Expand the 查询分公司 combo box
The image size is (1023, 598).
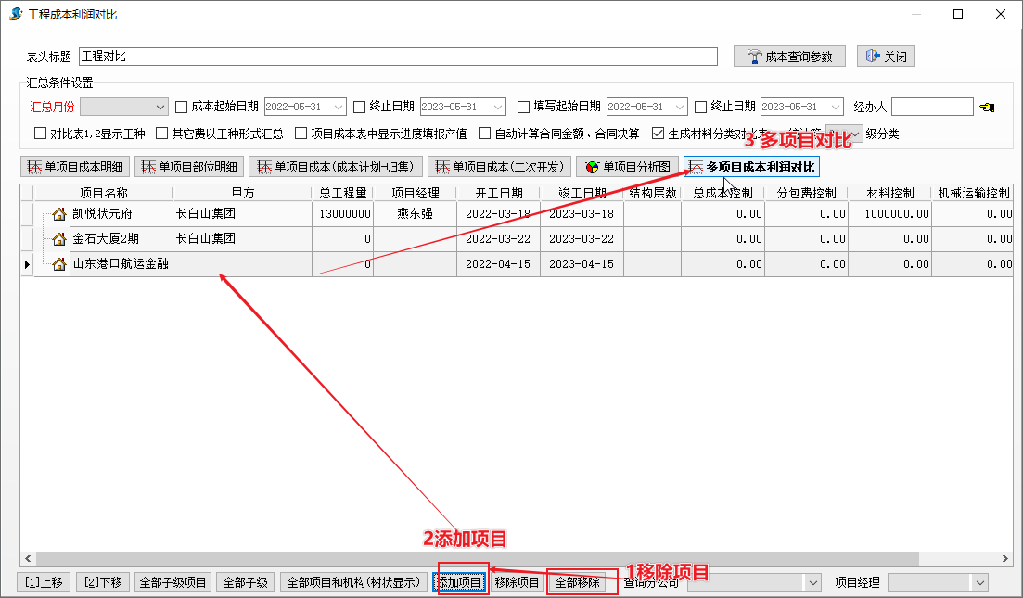(813, 582)
